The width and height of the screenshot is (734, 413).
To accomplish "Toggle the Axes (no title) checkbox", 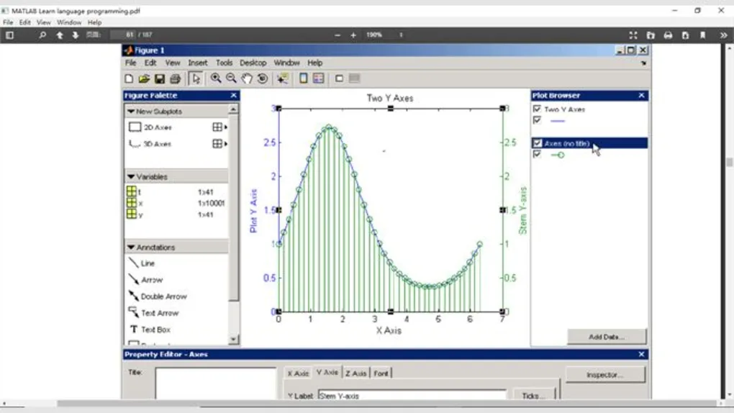I will click(537, 143).
